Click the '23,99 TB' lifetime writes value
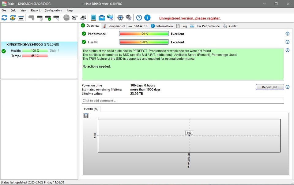Image resolution: width=294 pixels, height=185 pixels. click(137, 94)
